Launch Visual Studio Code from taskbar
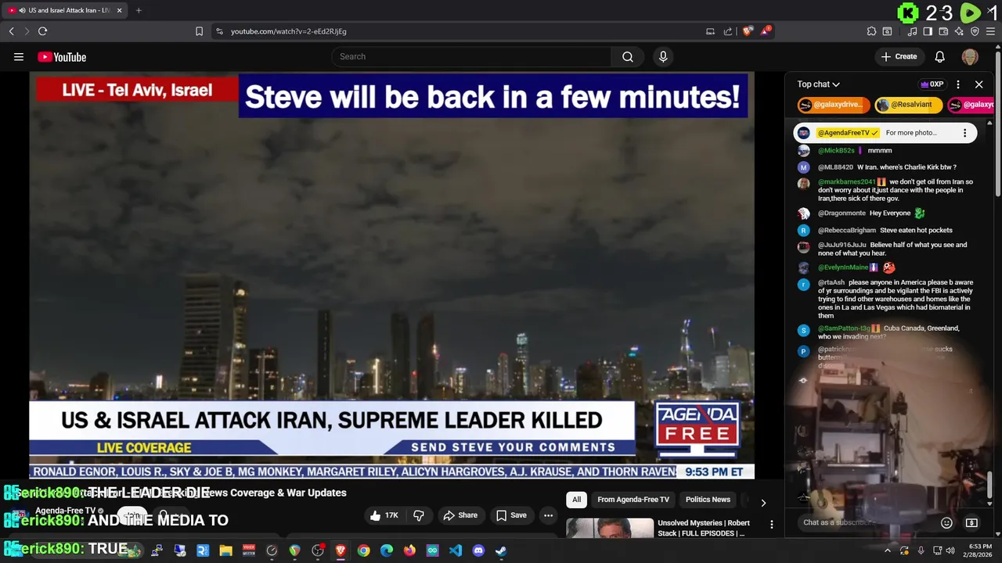Image resolution: width=1002 pixels, height=563 pixels. pos(456,550)
